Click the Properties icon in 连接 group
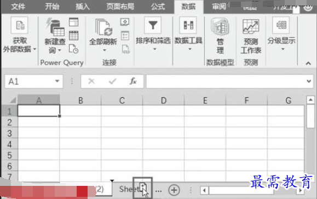Image resolution: width=317 pixels, height=199 pixels. [125, 36]
